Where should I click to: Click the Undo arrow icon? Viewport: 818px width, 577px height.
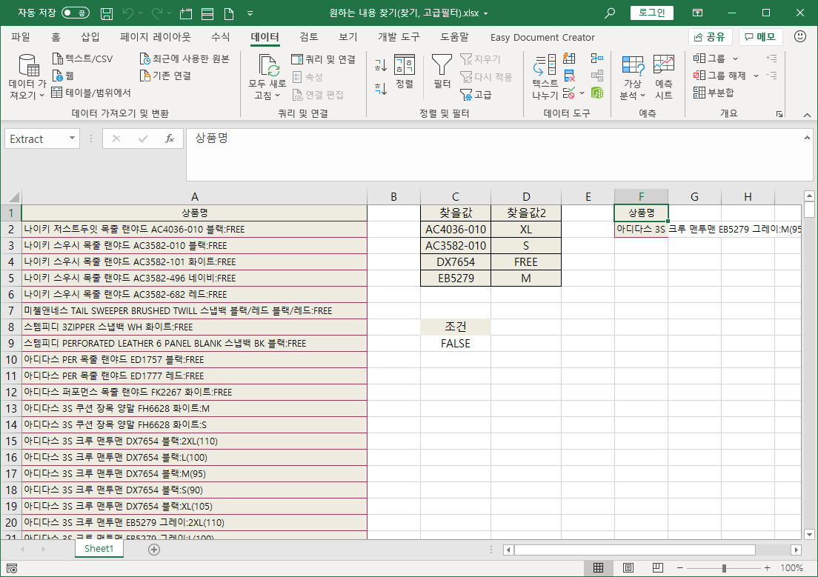click(x=127, y=13)
